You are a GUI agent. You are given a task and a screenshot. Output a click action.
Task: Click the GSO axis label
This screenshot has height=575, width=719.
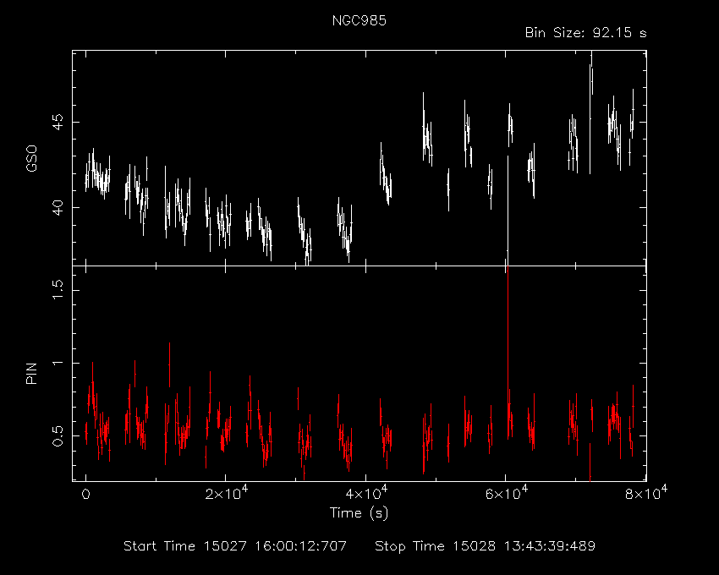pos(31,159)
